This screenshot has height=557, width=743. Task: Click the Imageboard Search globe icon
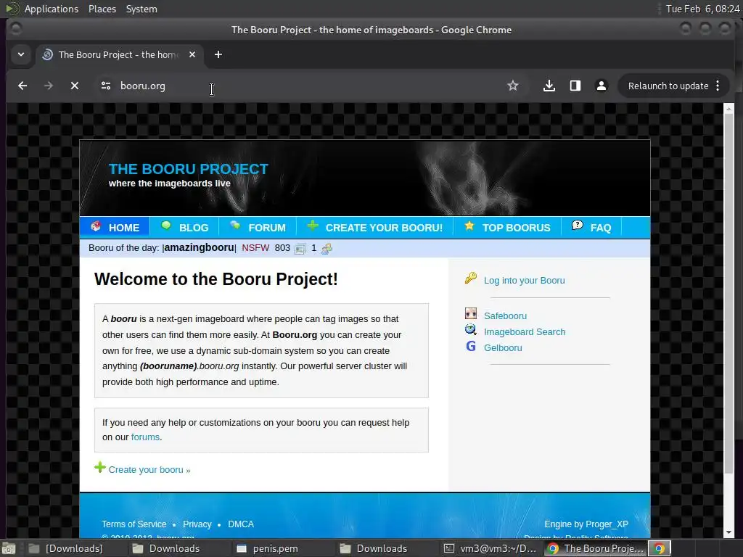coord(470,329)
